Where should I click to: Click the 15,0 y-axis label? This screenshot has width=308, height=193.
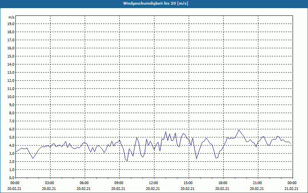[11, 56]
